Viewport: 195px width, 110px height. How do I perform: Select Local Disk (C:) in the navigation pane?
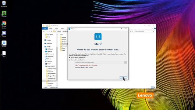pyautogui.click(x=50, y=66)
